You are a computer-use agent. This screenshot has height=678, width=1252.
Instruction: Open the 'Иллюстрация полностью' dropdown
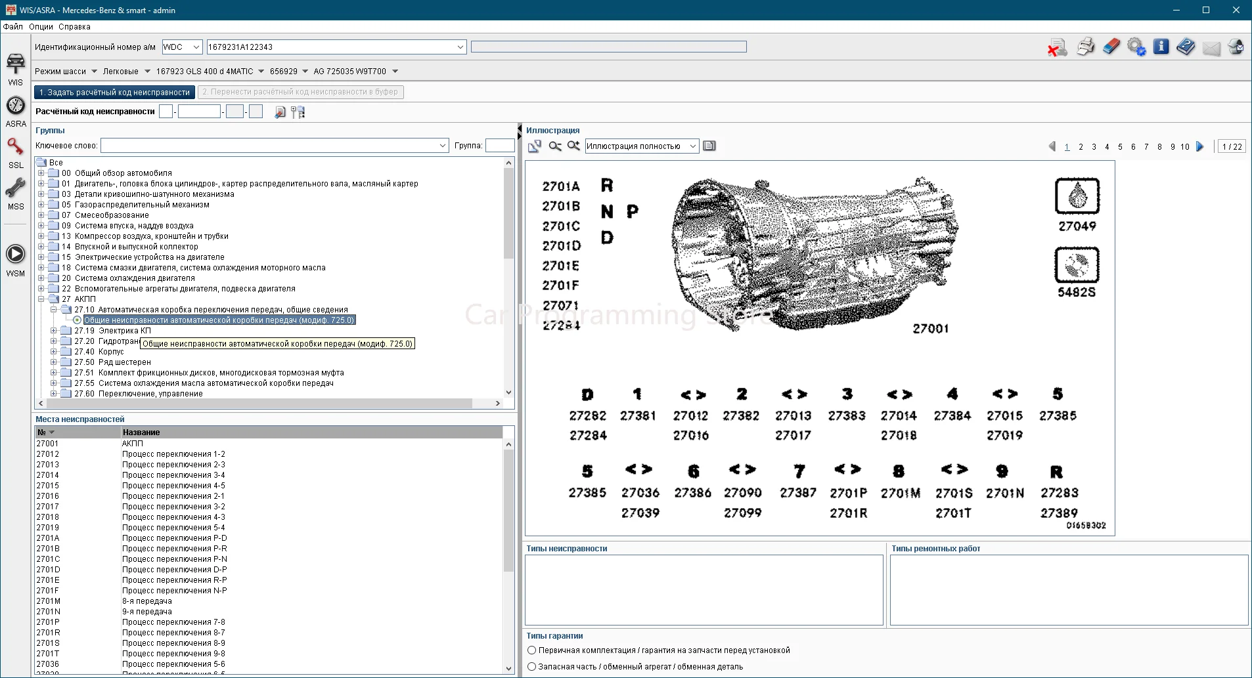[x=692, y=146]
